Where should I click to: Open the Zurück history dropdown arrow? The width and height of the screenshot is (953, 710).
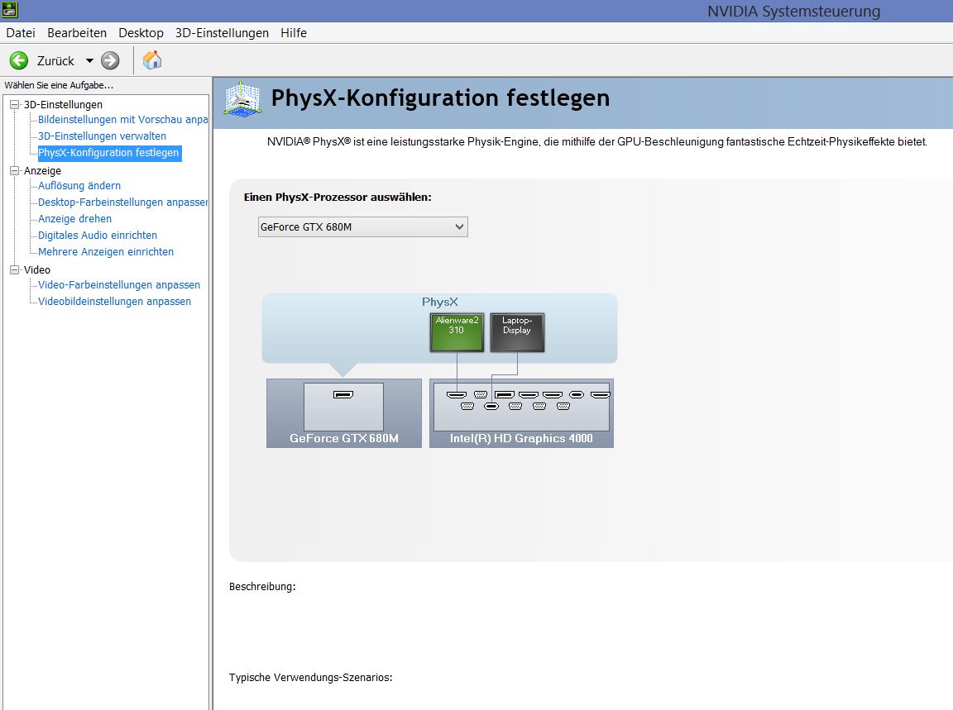tap(89, 60)
